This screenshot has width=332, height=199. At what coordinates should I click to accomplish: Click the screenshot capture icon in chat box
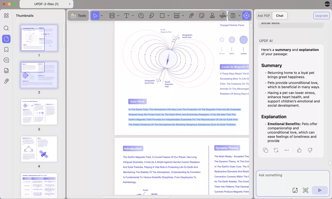pyautogui.click(x=305, y=190)
